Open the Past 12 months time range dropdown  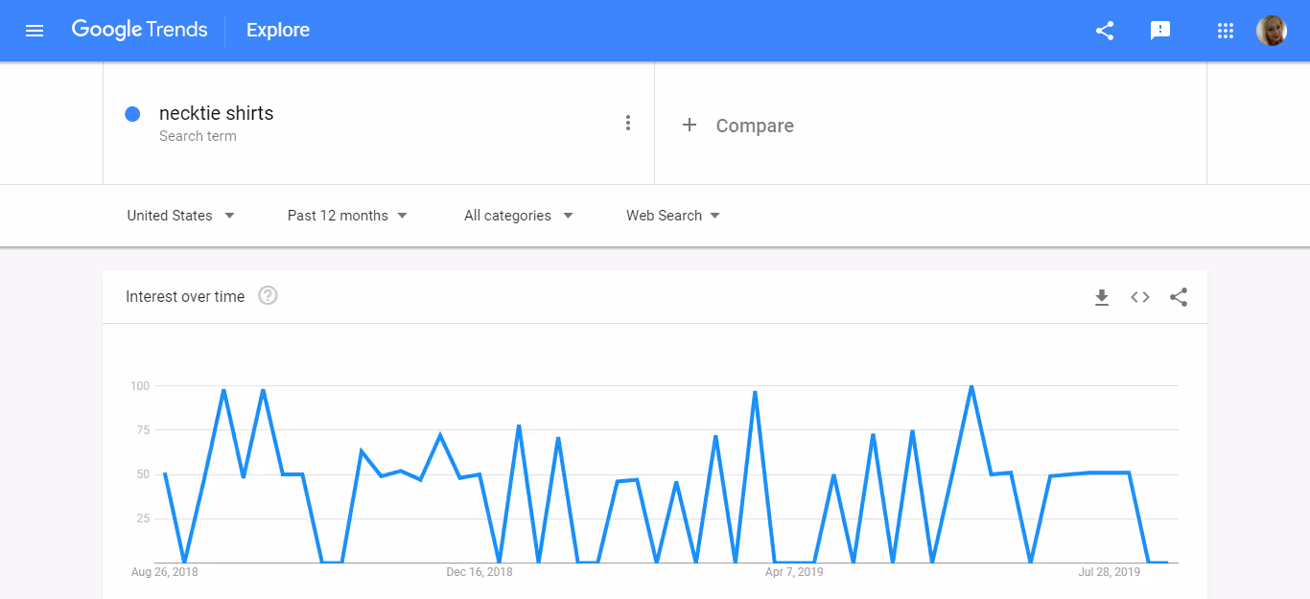tap(347, 215)
